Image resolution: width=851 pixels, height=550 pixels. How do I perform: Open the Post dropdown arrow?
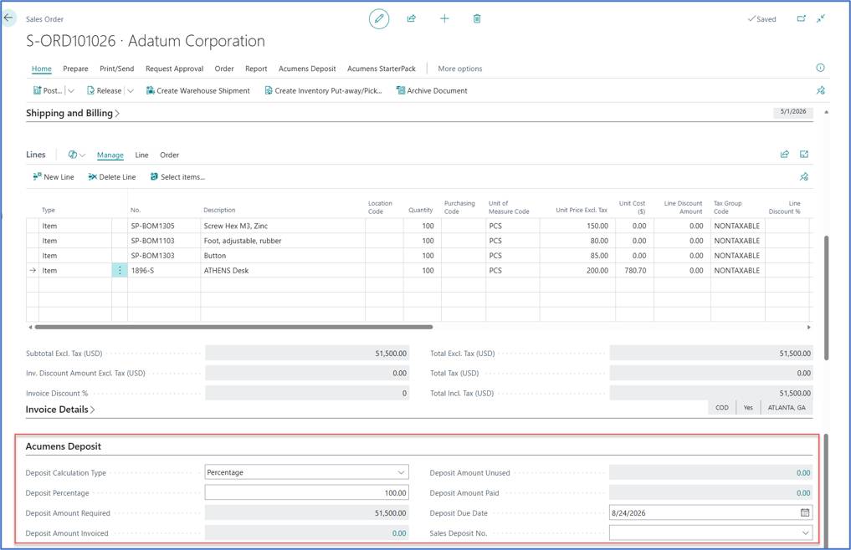pos(70,90)
